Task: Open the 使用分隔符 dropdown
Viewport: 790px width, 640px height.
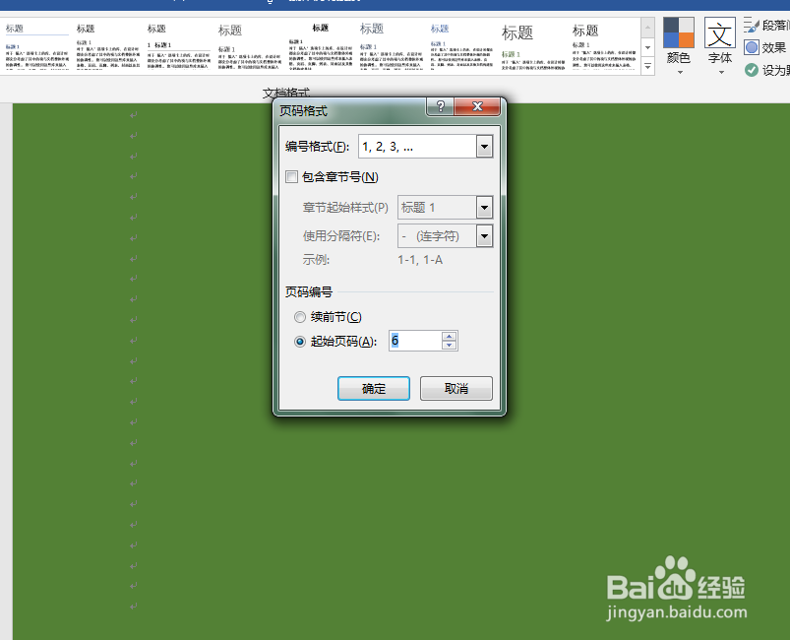Action: pos(483,235)
